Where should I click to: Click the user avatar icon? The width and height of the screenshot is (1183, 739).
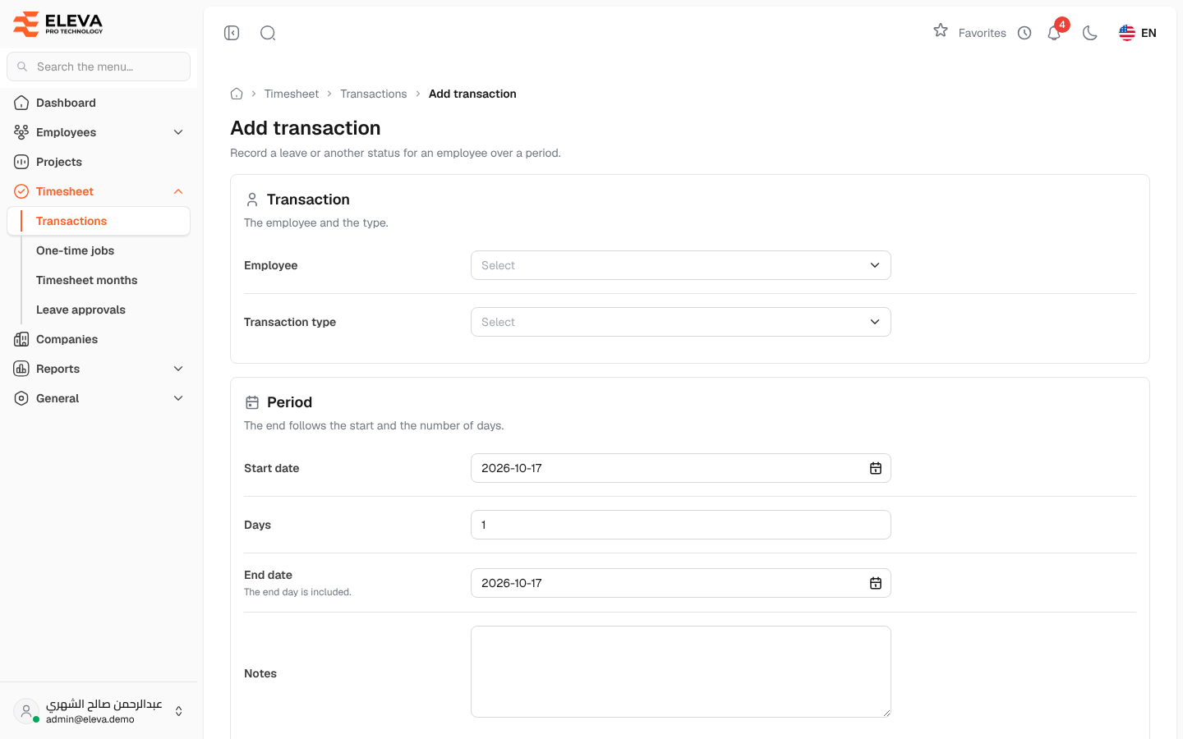(26, 711)
